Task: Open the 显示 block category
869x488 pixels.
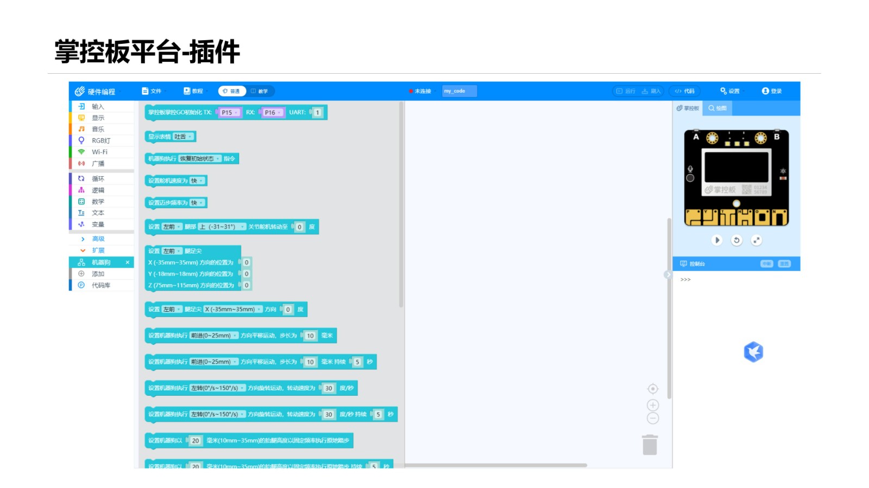Action: tap(102, 118)
